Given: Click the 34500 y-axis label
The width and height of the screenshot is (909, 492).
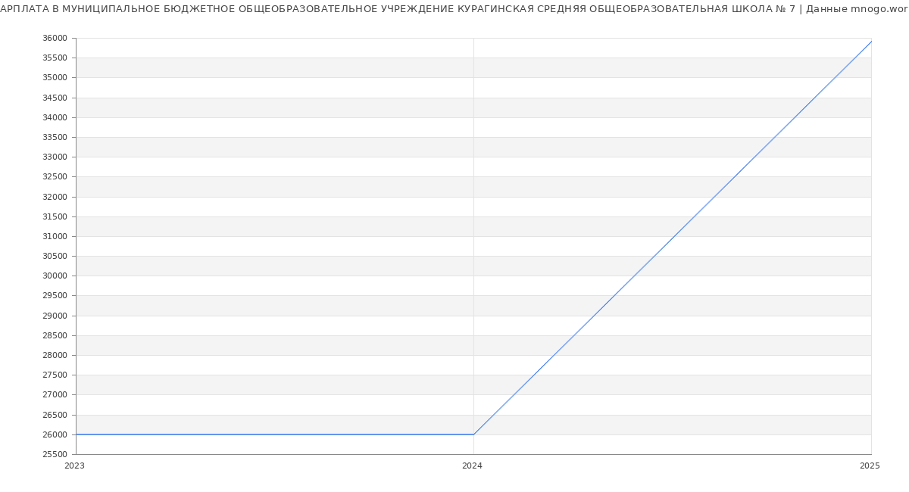Looking at the screenshot, I should point(55,98).
